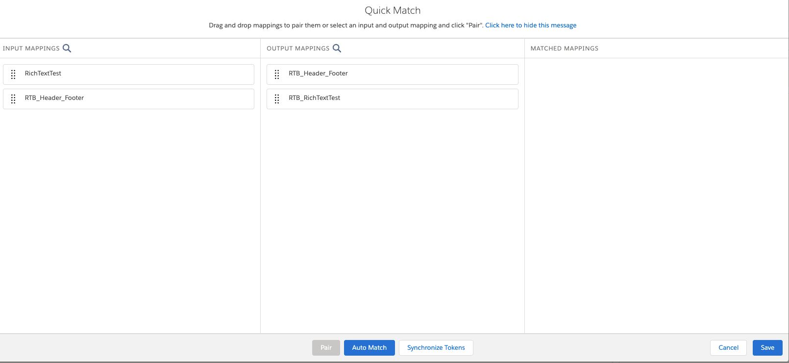Image resolution: width=789 pixels, height=363 pixels.
Task: Click the Input Mappings heading
Action: click(x=31, y=48)
